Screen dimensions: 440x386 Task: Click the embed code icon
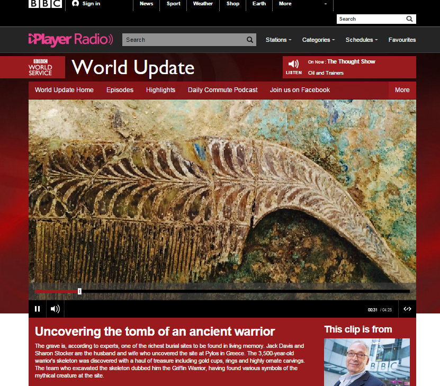pyautogui.click(x=408, y=309)
